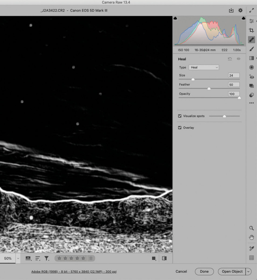This screenshot has height=280, width=257.
Task: Select the Zoom magnifier tool
Action: coord(251,228)
